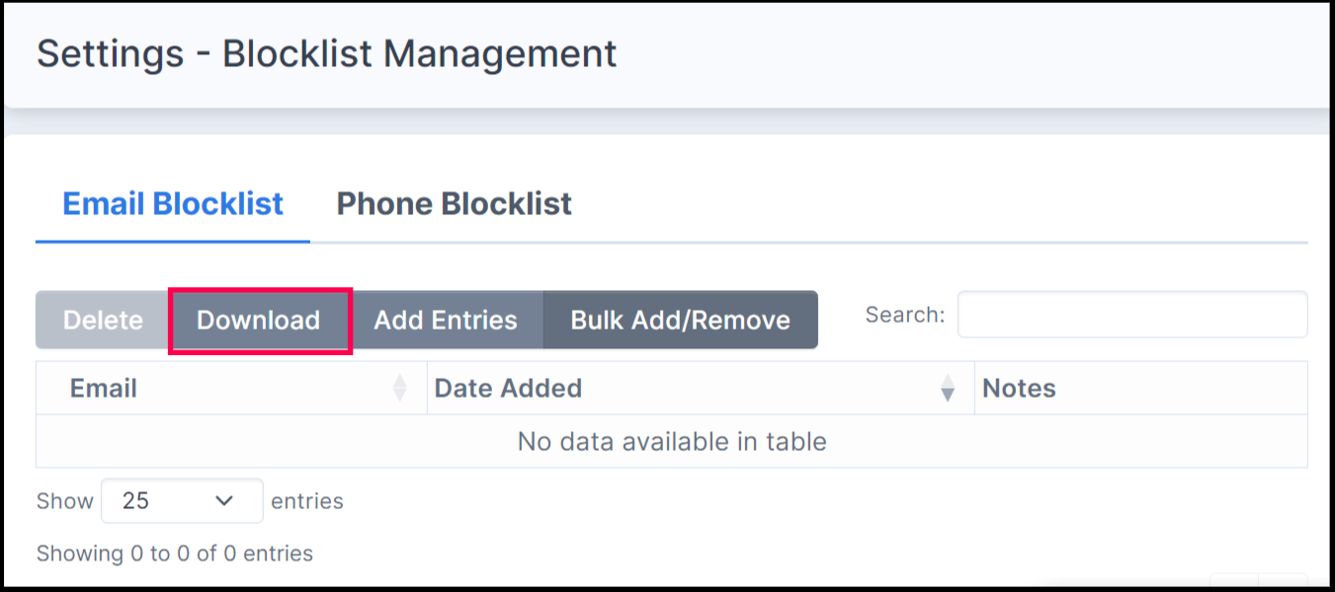Open Add Entries for the blocklist
This screenshot has height=592, width=1335.
pos(446,320)
